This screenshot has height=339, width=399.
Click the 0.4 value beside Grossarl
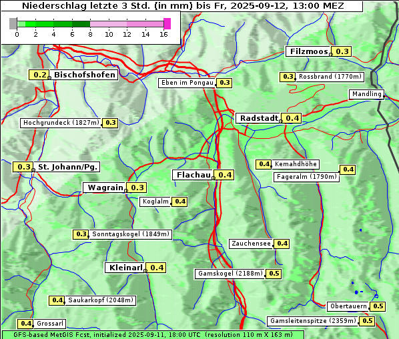tap(25, 324)
